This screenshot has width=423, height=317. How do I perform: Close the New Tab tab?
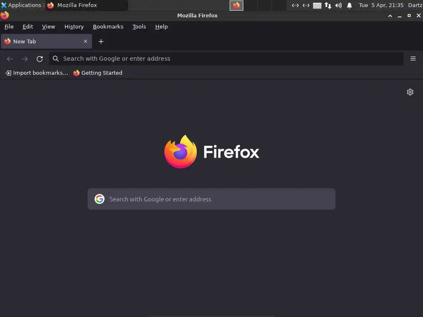pos(85,41)
